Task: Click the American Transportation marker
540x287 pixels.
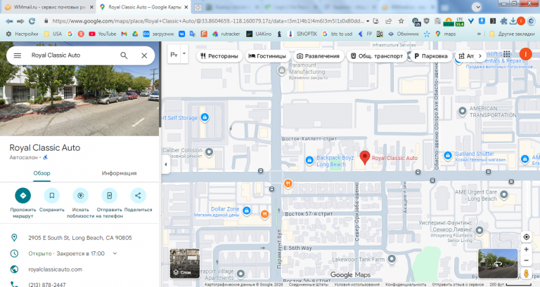Action: [x=462, y=111]
